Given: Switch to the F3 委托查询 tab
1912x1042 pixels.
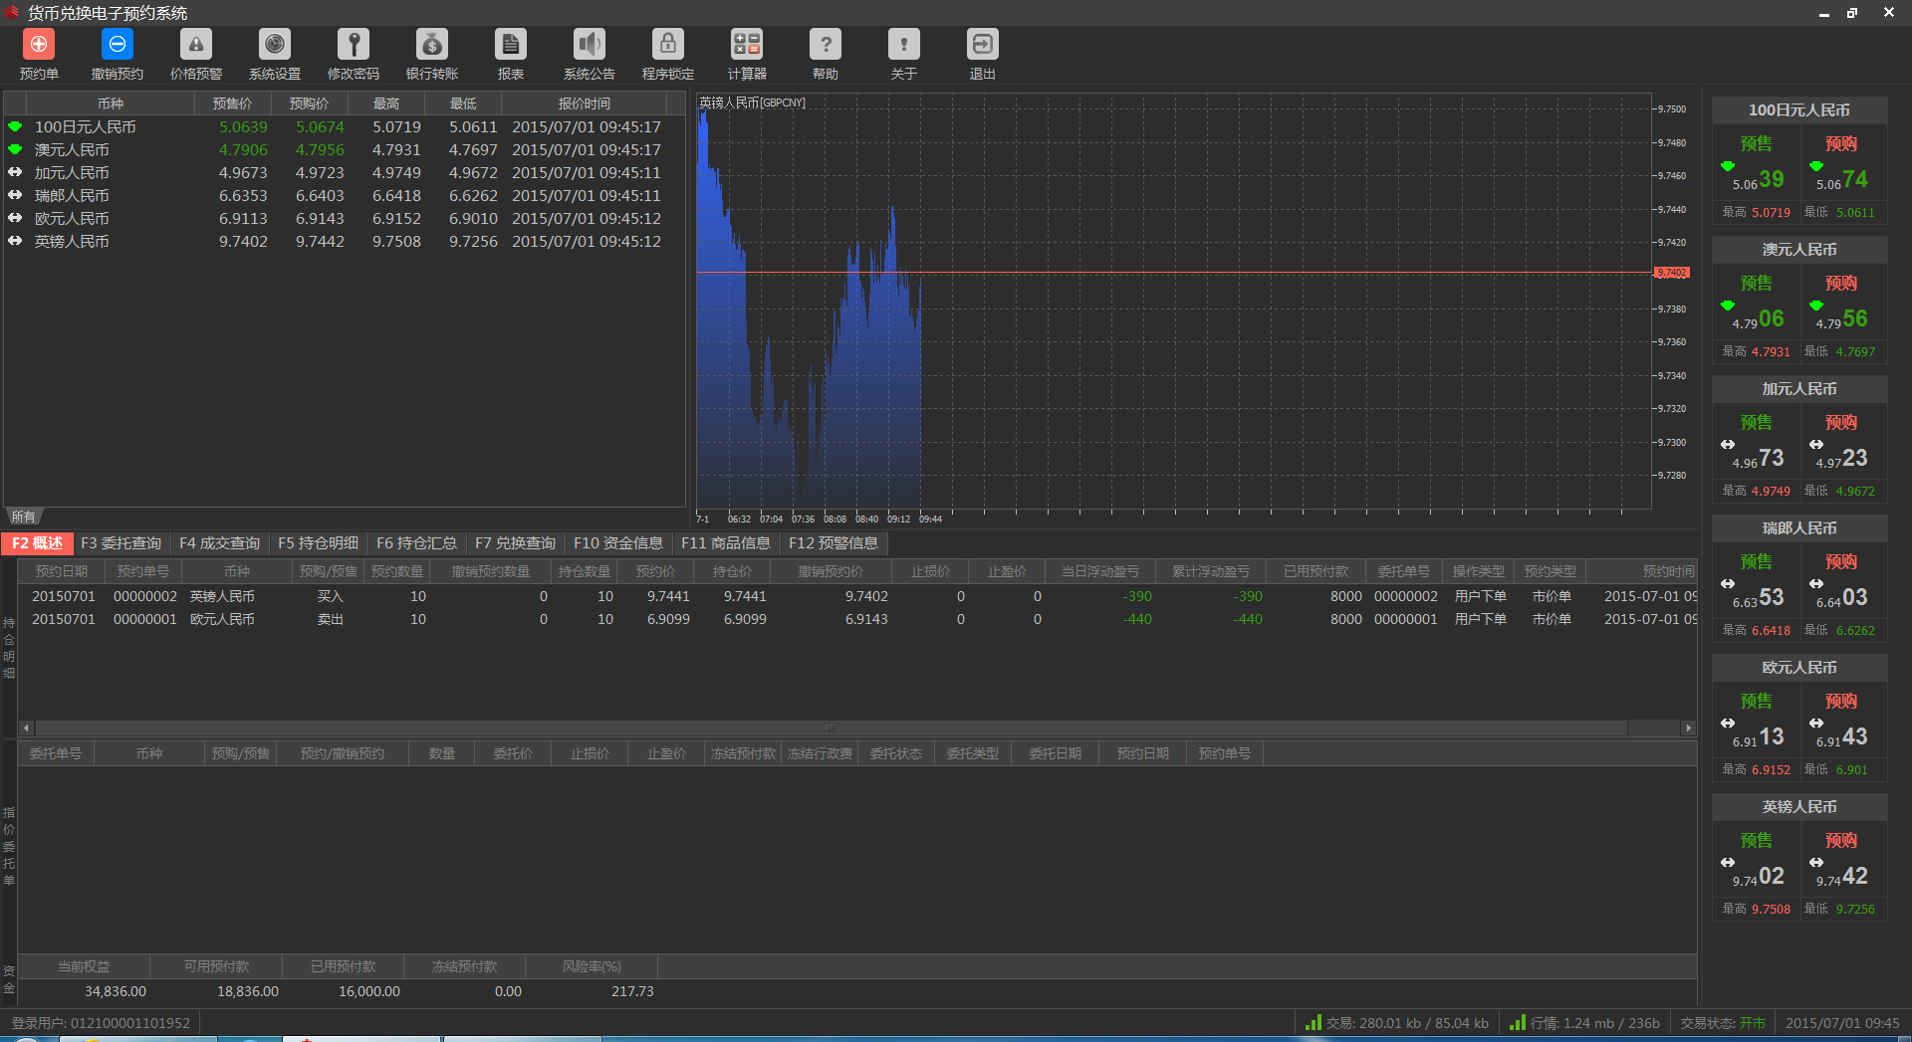Looking at the screenshot, I should [120, 543].
